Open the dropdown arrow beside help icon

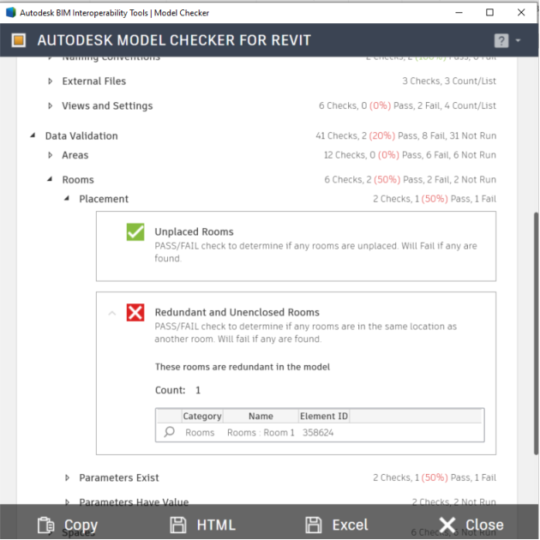pos(519,41)
